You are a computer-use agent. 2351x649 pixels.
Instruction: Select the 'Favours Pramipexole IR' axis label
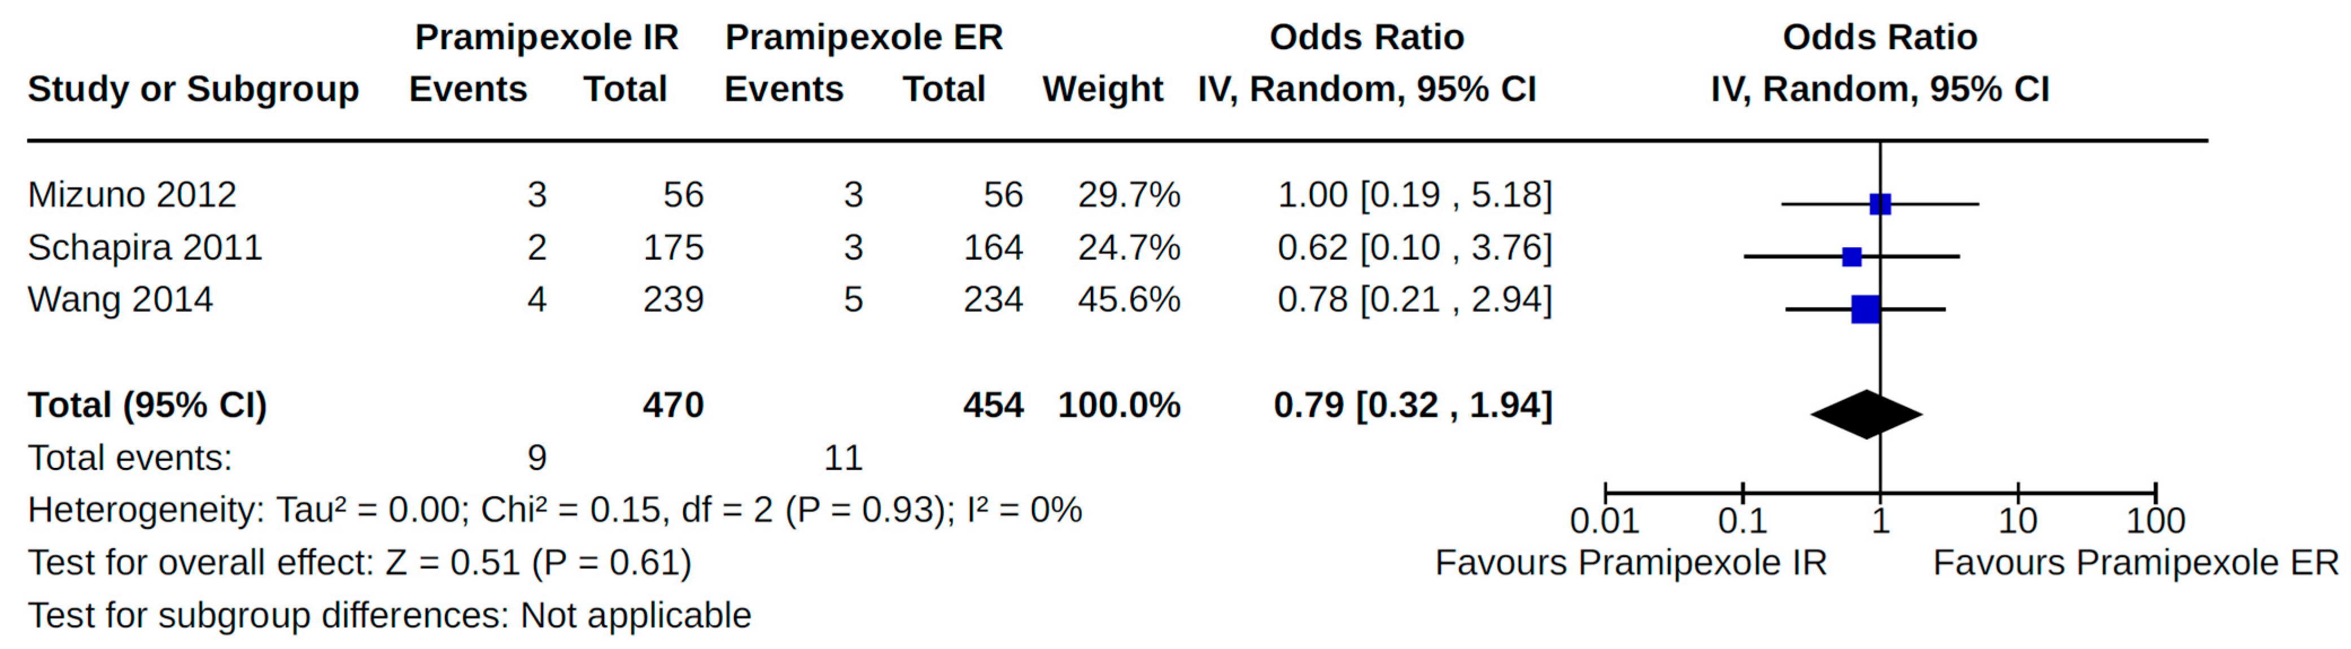[1630, 563]
